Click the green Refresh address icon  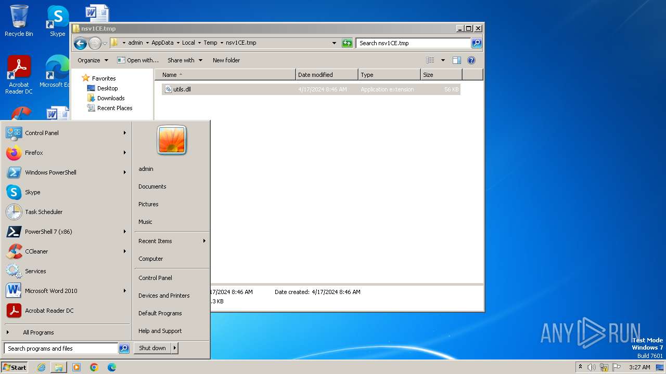(x=347, y=43)
